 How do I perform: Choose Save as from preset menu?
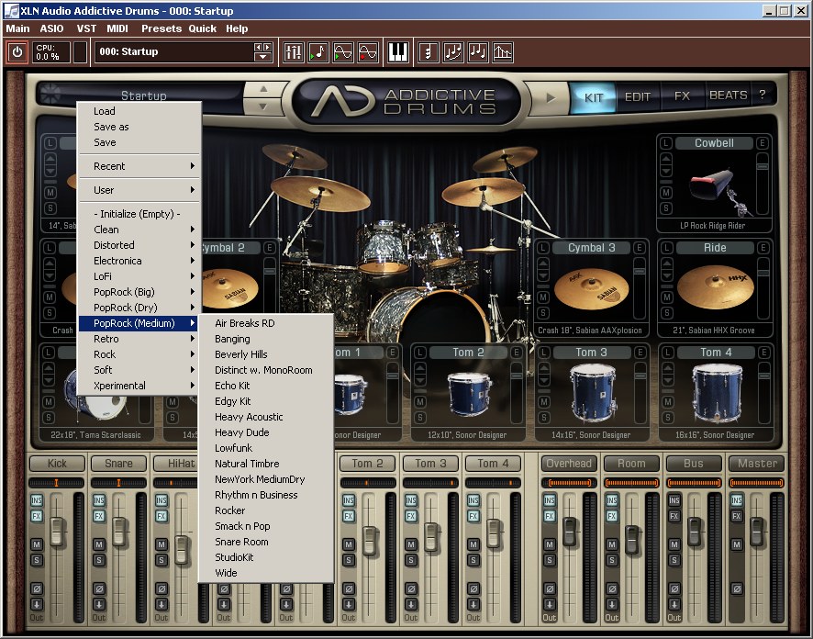point(139,127)
